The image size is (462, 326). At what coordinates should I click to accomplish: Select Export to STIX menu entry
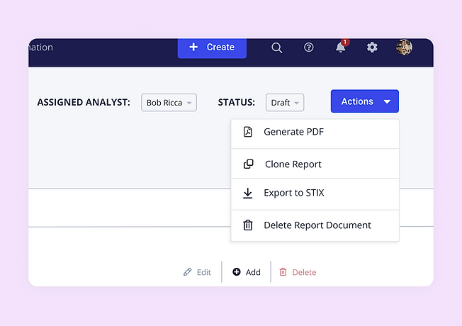[315, 194]
